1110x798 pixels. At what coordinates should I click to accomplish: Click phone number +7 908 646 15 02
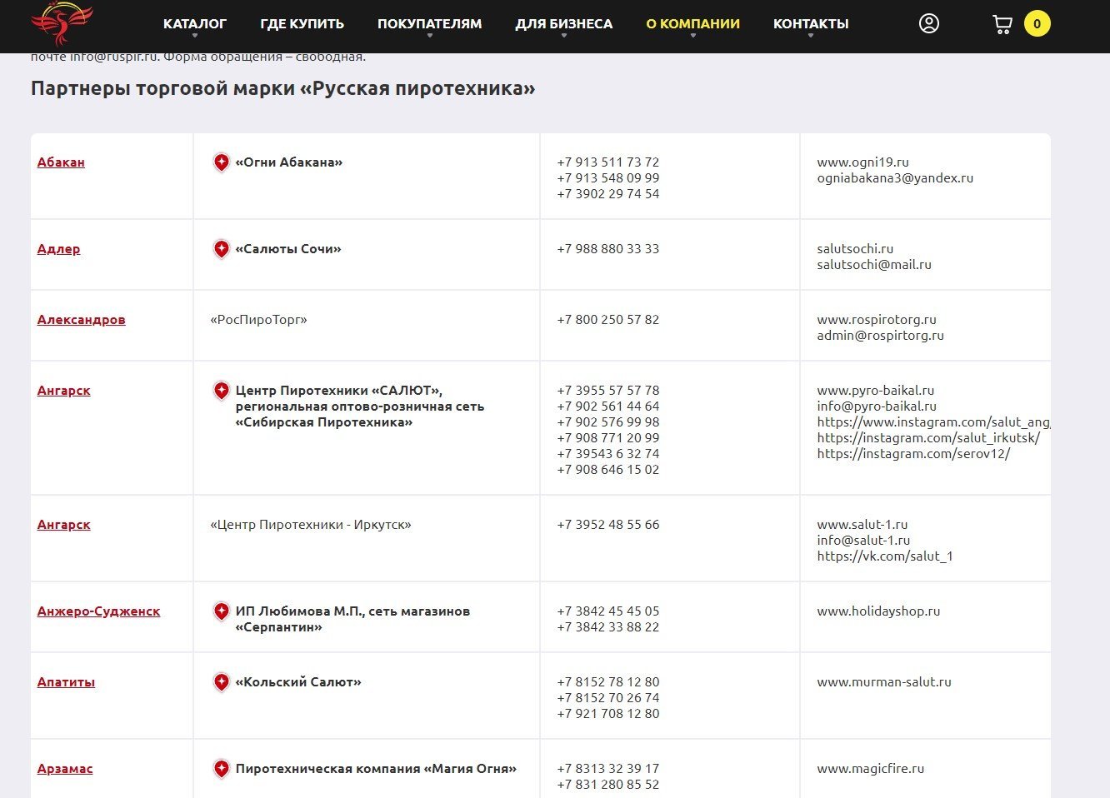coord(608,470)
